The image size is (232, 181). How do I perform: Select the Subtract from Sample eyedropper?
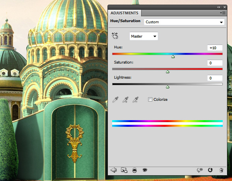click(135, 100)
